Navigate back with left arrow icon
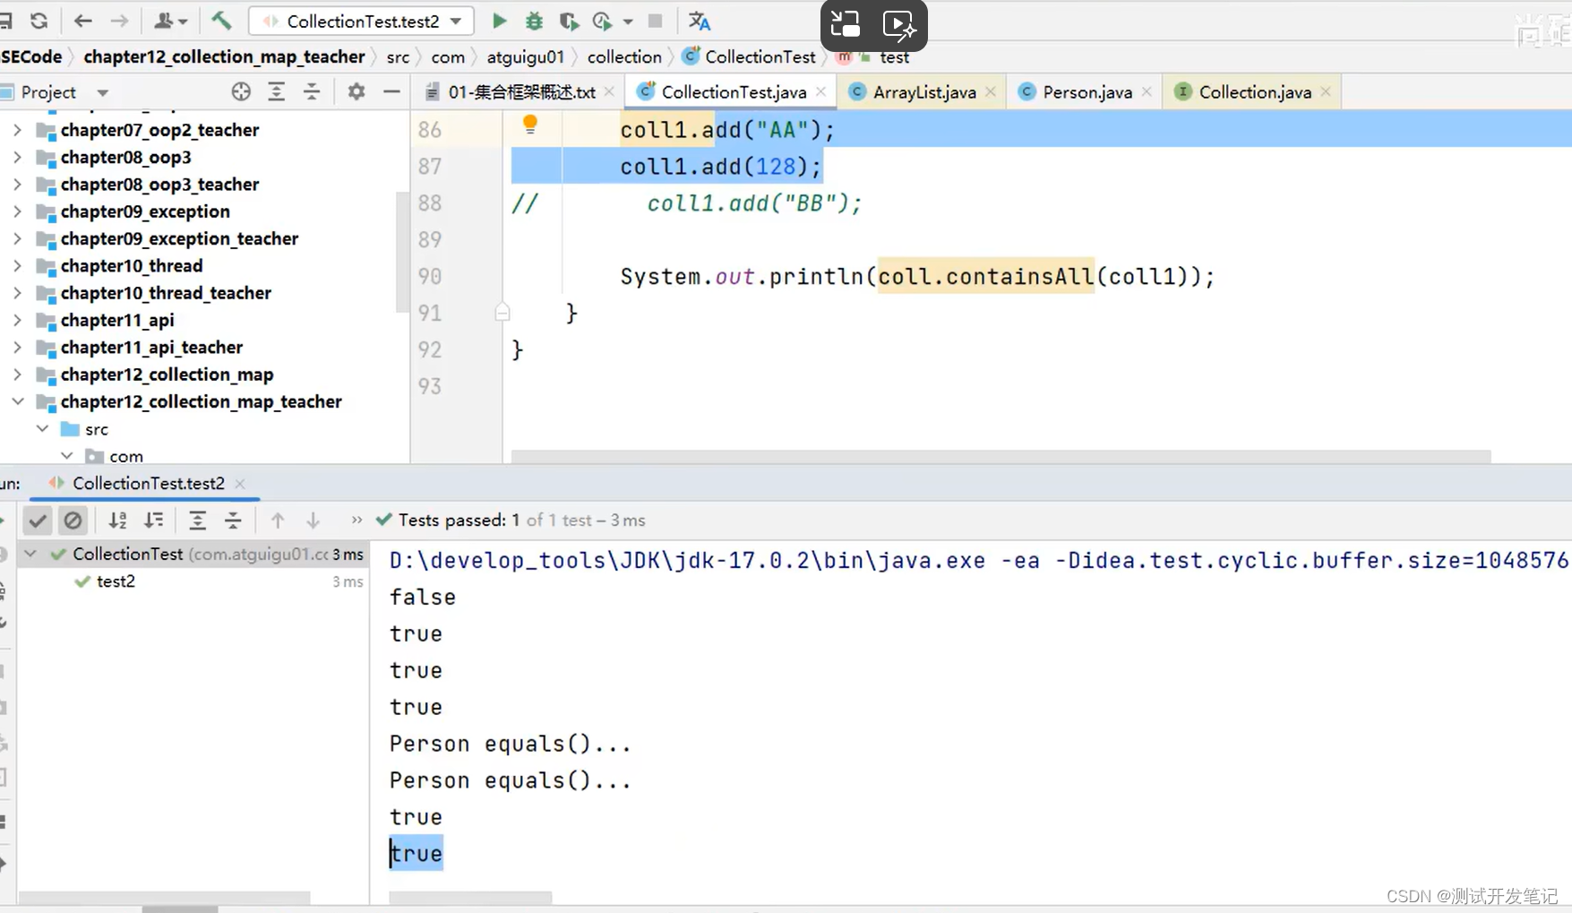The image size is (1572, 913). point(83,21)
